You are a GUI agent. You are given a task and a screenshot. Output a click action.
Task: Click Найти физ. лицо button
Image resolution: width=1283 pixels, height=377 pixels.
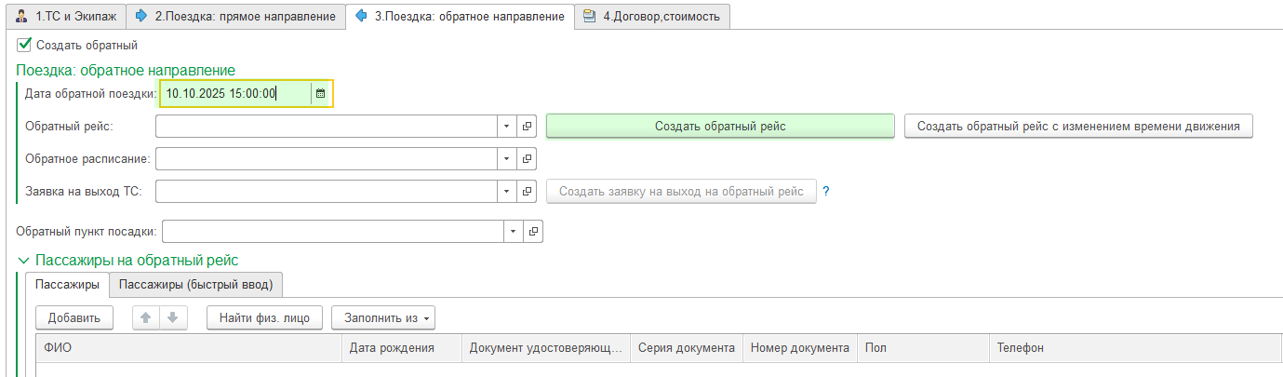(264, 317)
